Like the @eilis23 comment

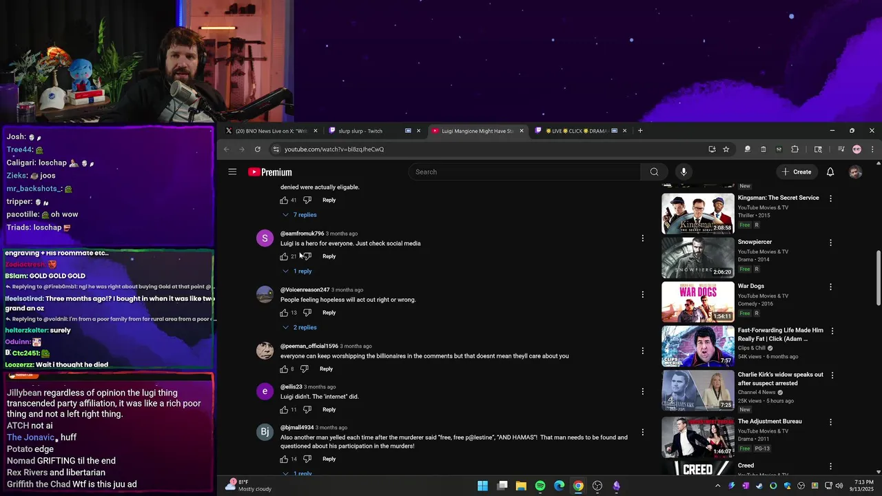[284, 410]
